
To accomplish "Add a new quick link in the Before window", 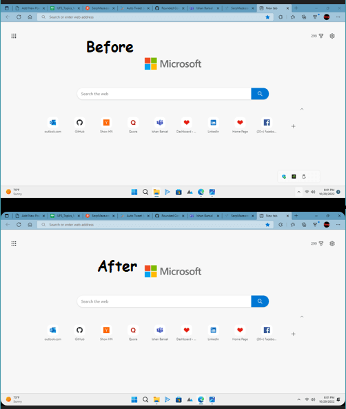I will (x=294, y=126).
